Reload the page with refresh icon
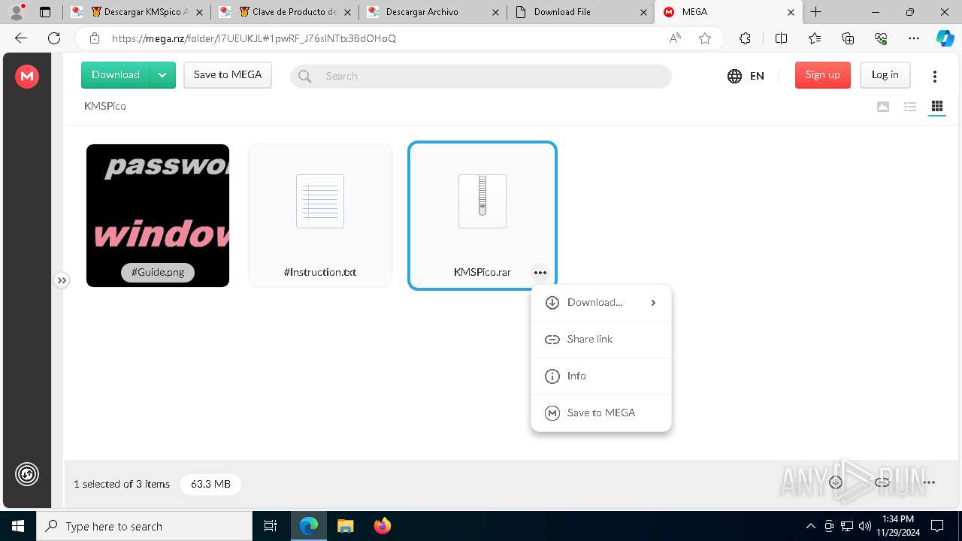Image resolution: width=962 pixels, height=541 pixels. pos(54,38)
